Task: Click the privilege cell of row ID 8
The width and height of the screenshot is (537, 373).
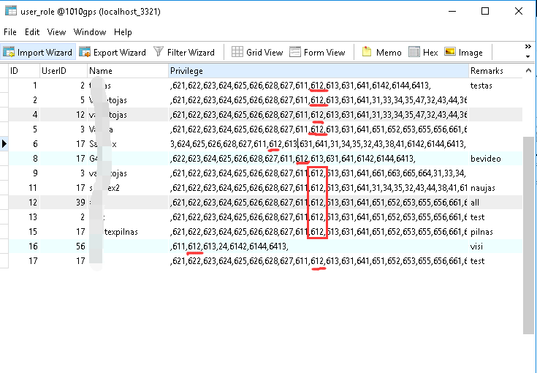Action: tap(319, 159)
